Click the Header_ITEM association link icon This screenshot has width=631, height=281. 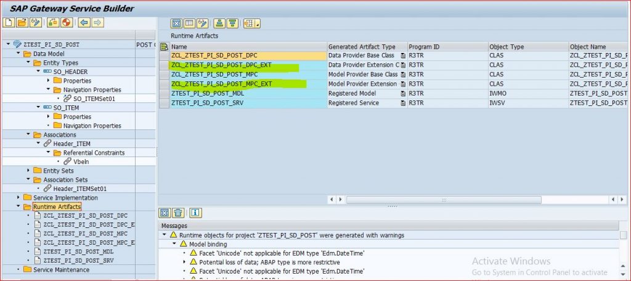pos(47,144)
